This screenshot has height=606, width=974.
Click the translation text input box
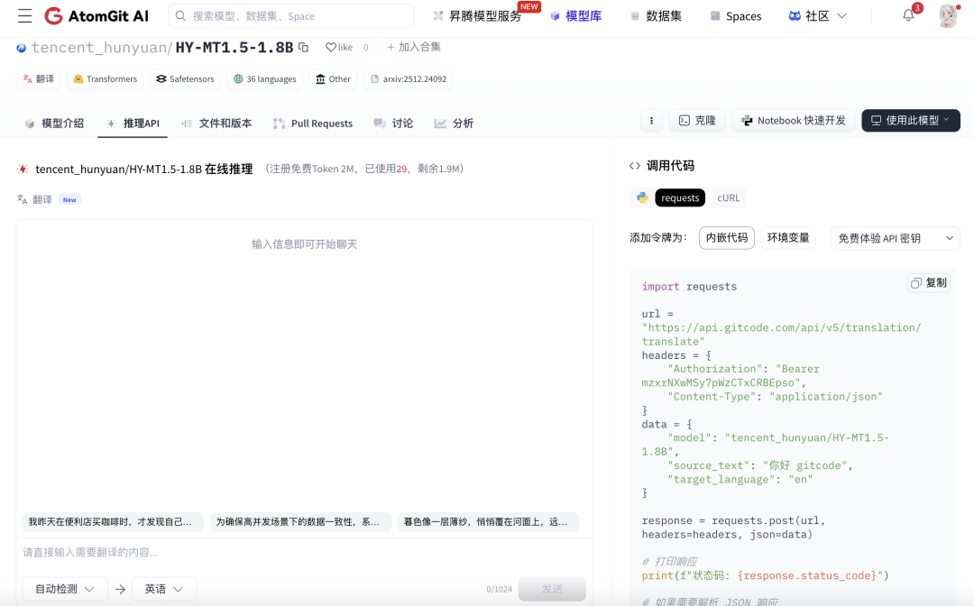305,553
